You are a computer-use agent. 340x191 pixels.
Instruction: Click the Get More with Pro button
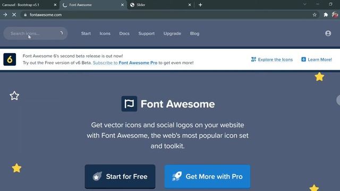tap(207, 177)
